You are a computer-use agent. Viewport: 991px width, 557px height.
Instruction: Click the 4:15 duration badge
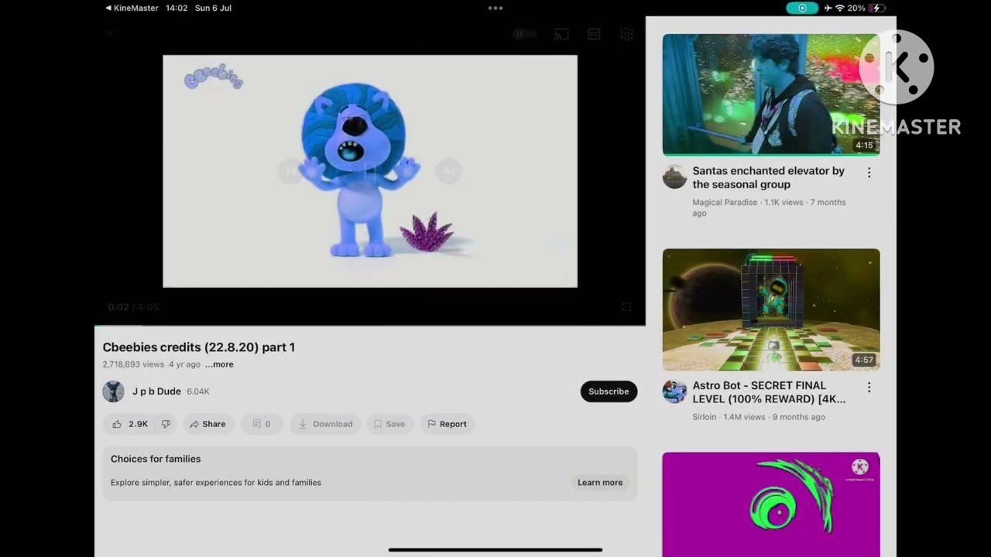point(864,145)
